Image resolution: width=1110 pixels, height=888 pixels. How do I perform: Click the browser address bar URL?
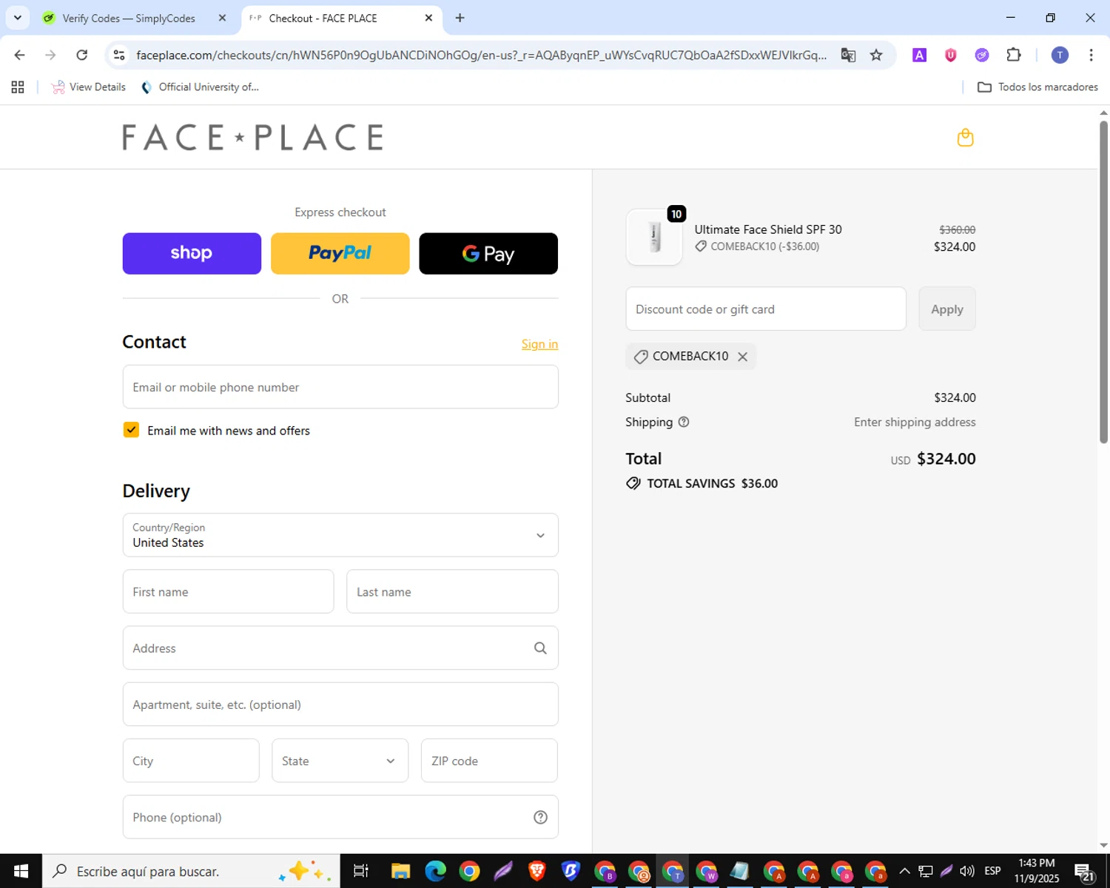[481, 55]
